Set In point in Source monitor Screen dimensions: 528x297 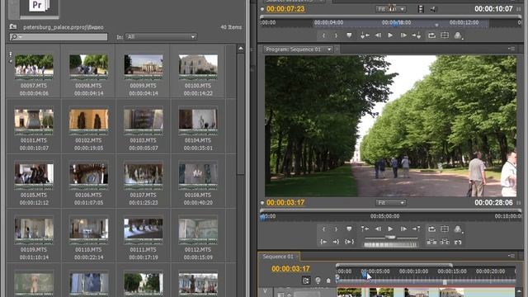click(x=323, y=35)
